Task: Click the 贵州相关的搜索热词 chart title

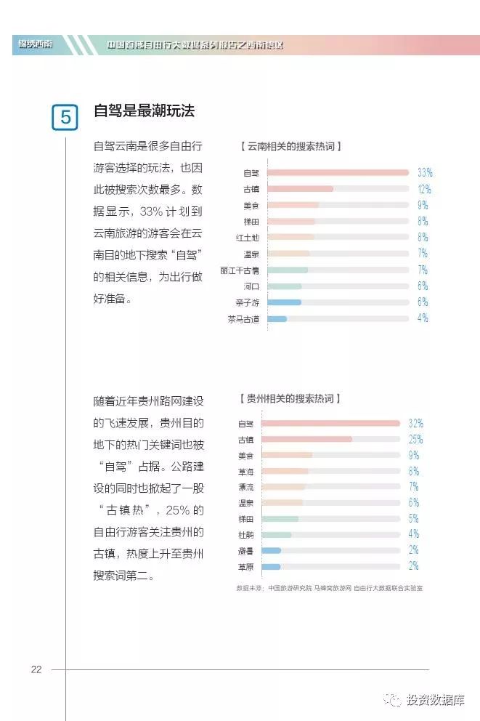Action: click(289, 398)
